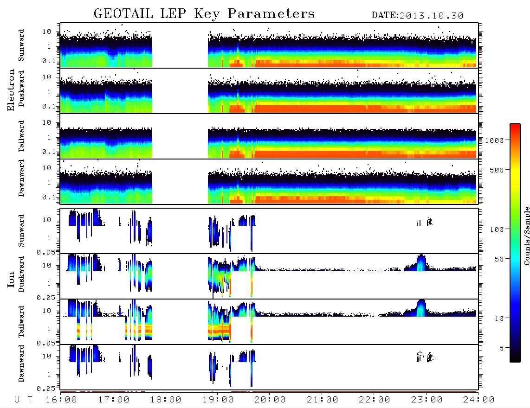Click the Ion "Tailward" panel label
Image resolution: width=530 pixels, height=408 pixels.
tap(21, 322)
